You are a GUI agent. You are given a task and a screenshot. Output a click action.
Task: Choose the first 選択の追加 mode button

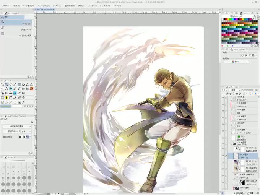tap(20, 137)
